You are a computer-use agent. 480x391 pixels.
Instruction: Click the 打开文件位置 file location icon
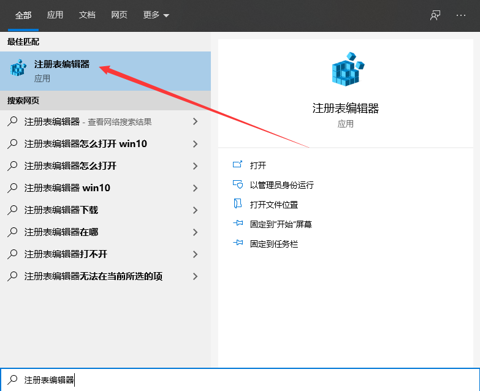(238, 205)
